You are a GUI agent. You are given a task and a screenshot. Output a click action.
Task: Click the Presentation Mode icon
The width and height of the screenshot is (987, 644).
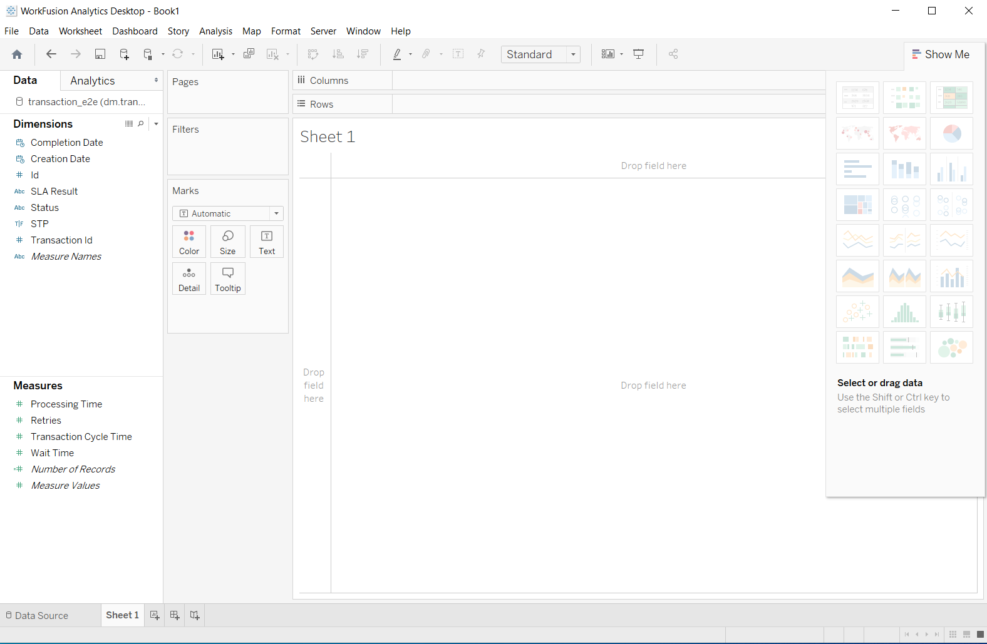coord(639,54)
